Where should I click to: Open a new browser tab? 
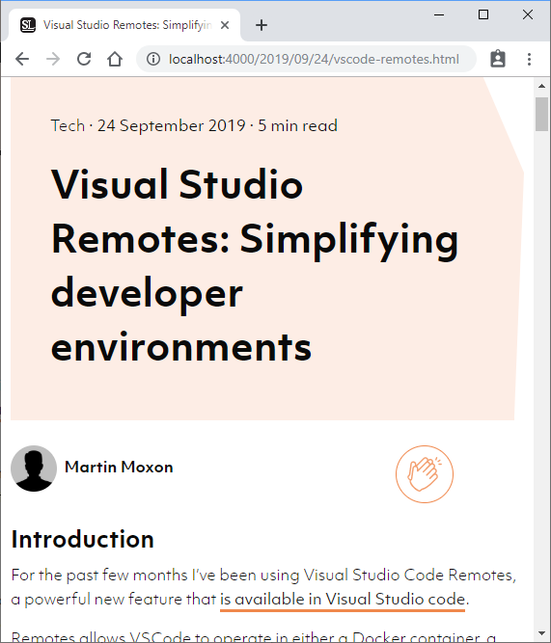pyautogui.click(x=262, y=25)
